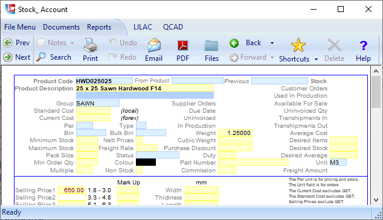Click the Purchase Discount field

[x=235, y=148]
